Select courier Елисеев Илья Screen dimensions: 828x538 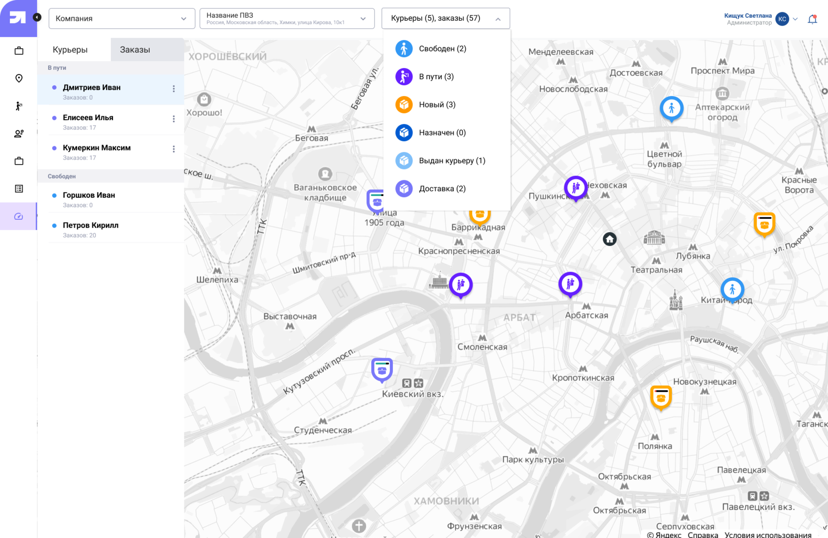click(111, 120)
